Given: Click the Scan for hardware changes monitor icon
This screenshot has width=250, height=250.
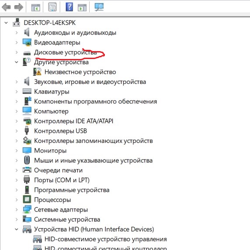Looking at the screenshot, I should [x=99, y=7].
